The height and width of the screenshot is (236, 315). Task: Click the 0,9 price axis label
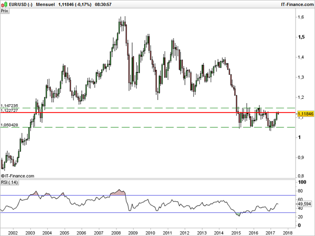coord(301,158)
